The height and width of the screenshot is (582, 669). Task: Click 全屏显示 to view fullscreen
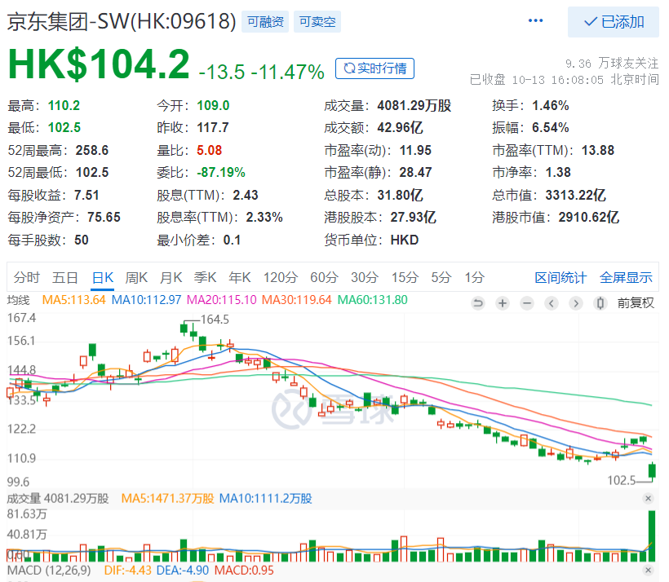[626, 277]
